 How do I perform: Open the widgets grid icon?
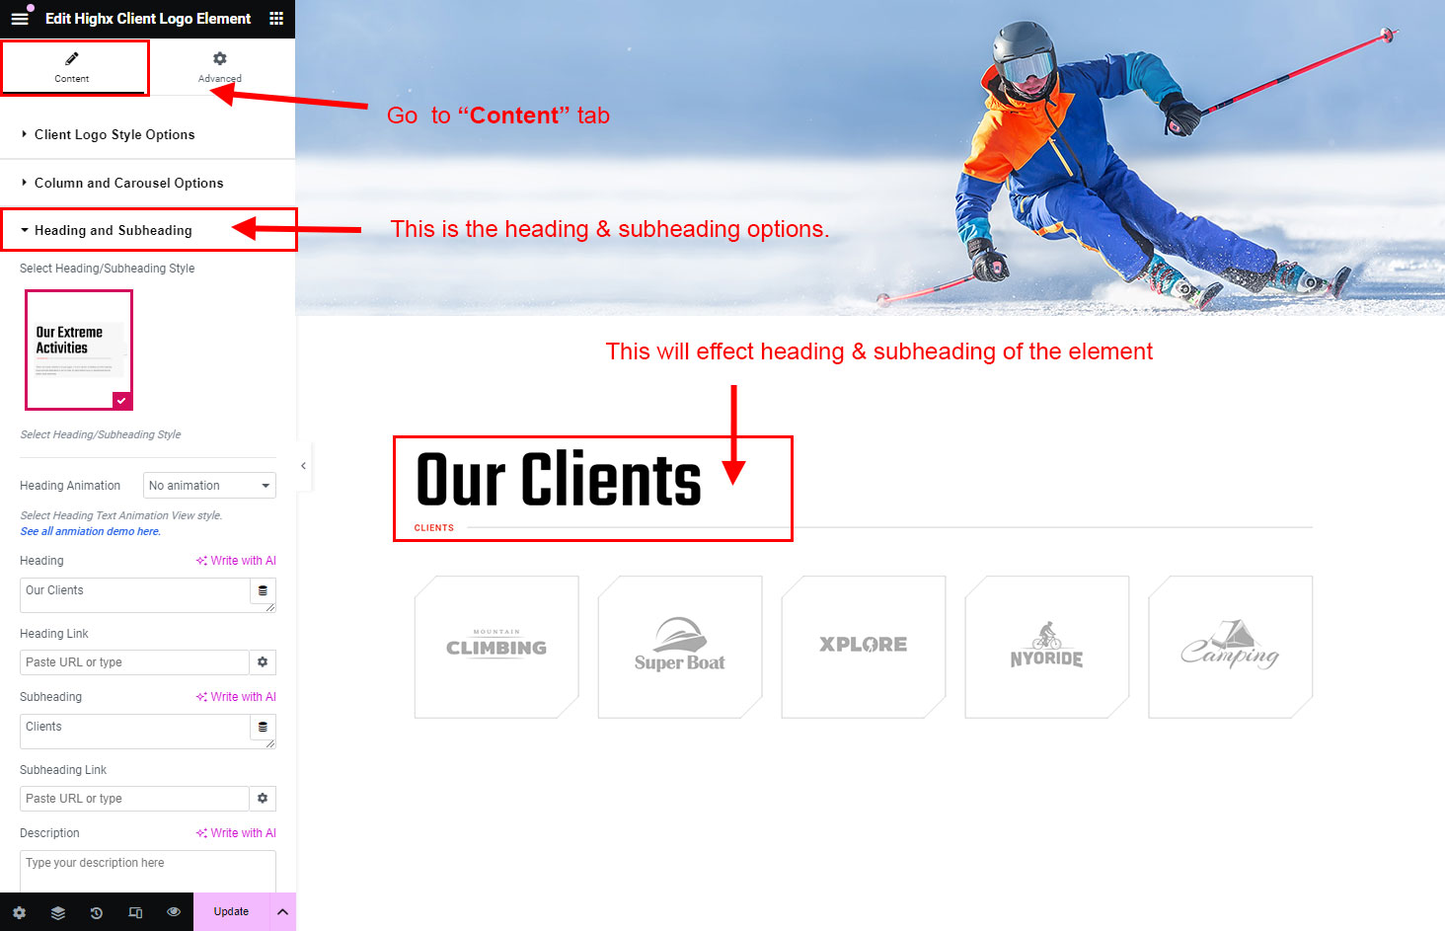[276, 19]
